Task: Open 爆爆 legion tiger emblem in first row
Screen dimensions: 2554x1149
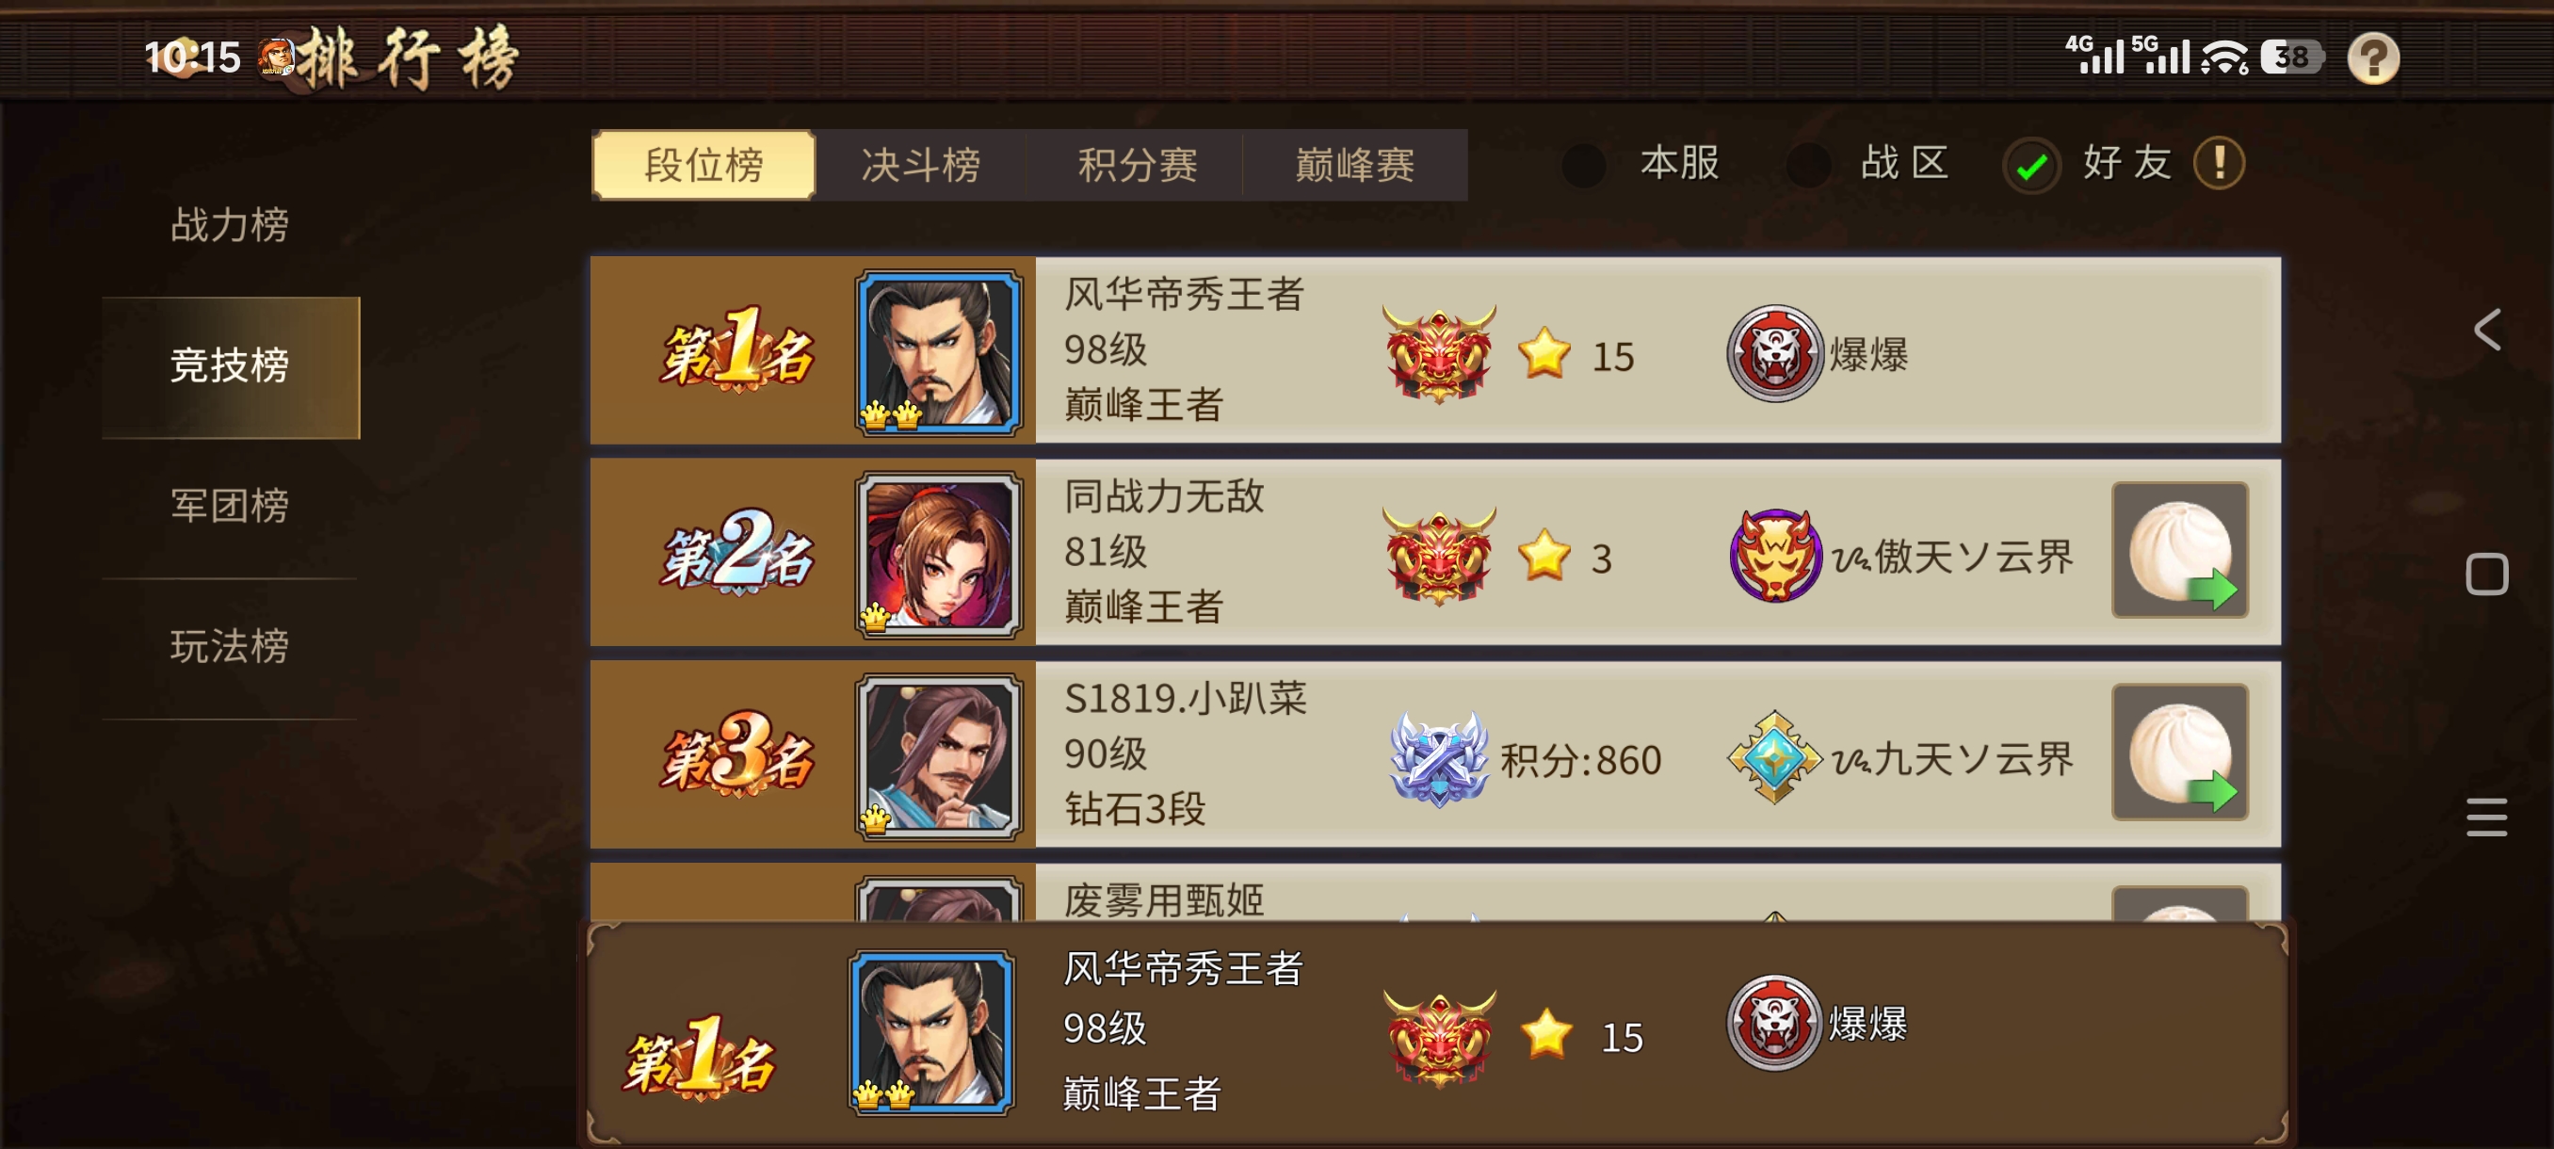Action: pyautogui.click(x=1773, y=354)
